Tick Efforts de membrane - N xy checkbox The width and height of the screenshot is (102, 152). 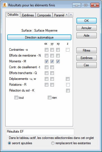tap(58, 56)
